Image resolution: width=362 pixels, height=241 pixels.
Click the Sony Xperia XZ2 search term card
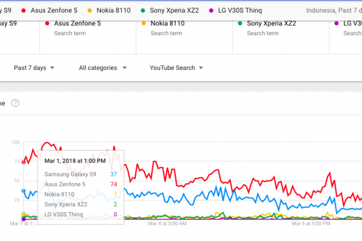click(x=280, y=28)
